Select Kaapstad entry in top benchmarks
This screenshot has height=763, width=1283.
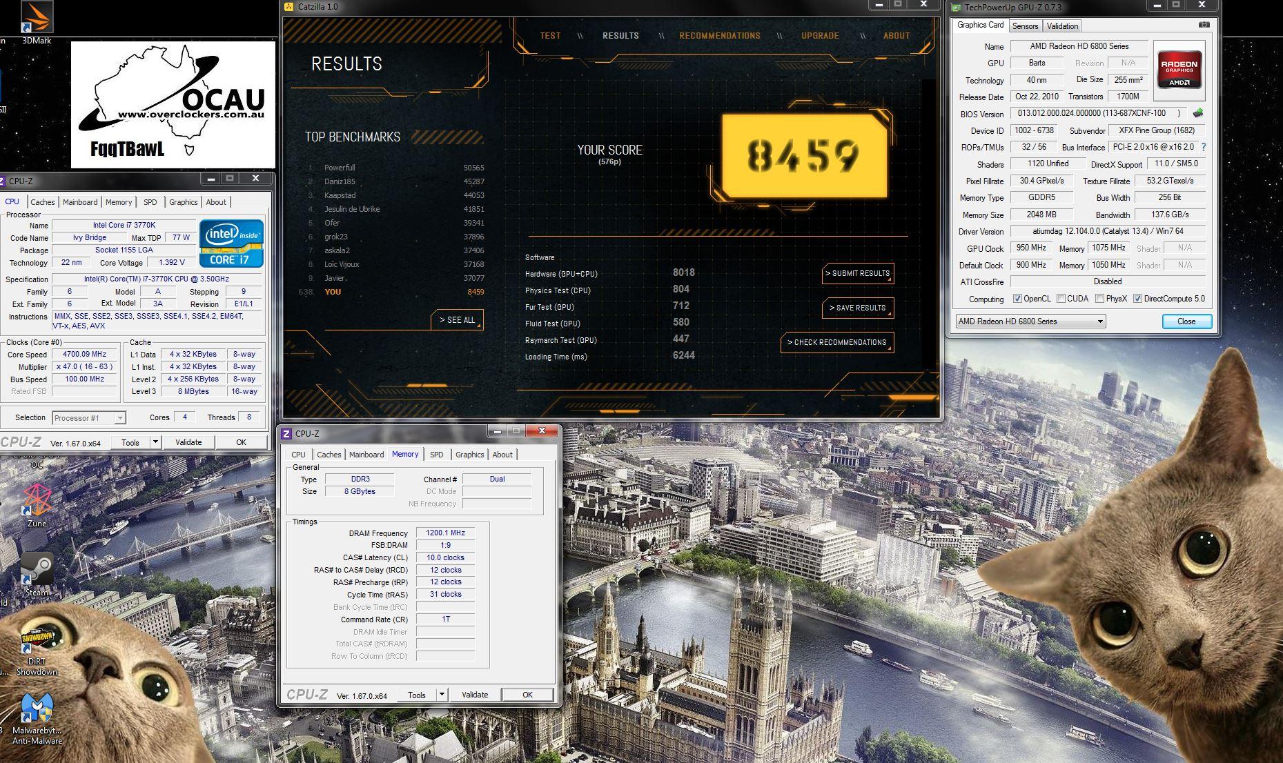coord(395,195)
